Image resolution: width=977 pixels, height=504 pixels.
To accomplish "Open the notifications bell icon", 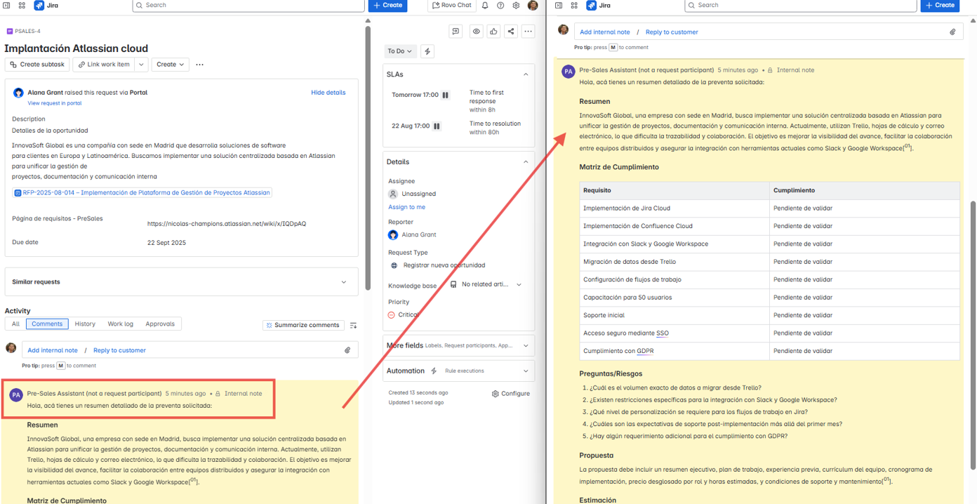I will [x=485, y=6].
